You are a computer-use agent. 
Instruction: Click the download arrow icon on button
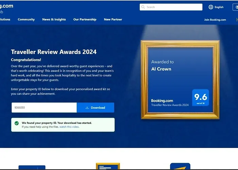pos(87,108)
